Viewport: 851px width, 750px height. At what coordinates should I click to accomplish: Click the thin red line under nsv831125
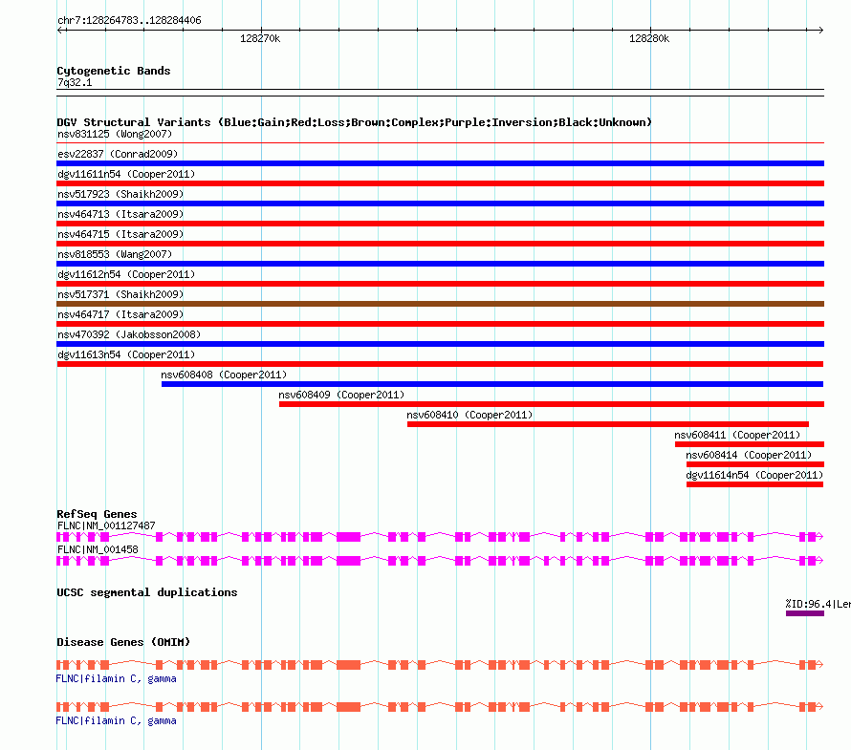440,143
